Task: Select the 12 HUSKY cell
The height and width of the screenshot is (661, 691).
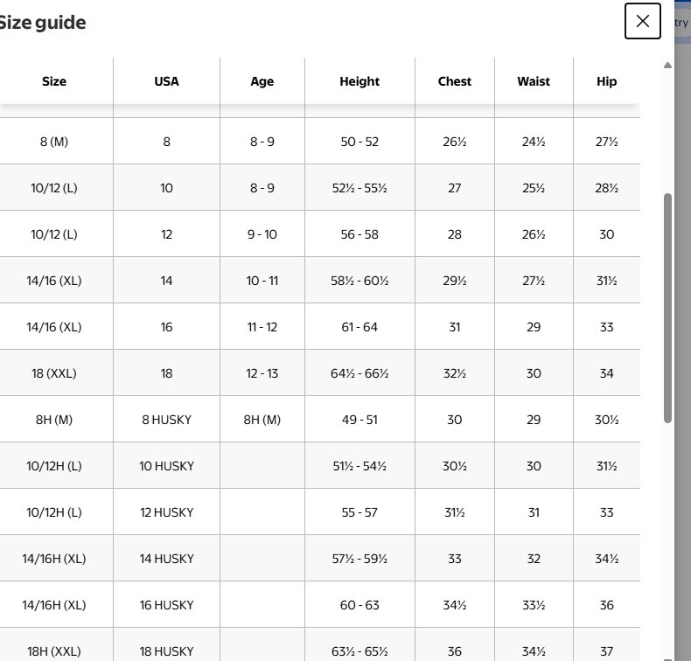Action: (x=166, y=512)
